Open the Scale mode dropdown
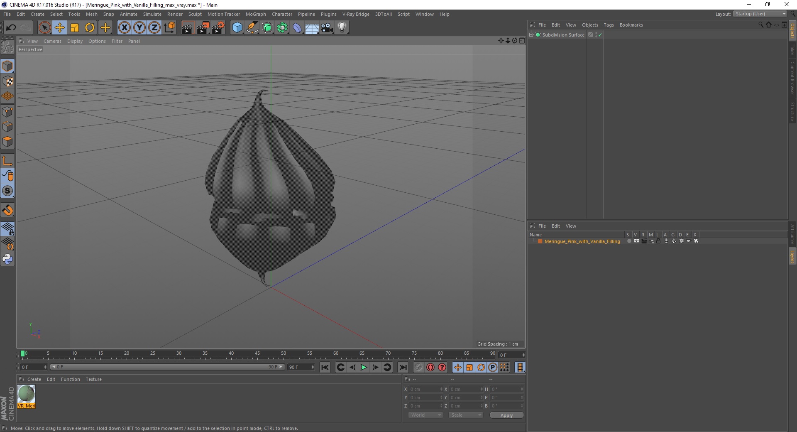This screenshot has height=432, width=797. [466, 415]
